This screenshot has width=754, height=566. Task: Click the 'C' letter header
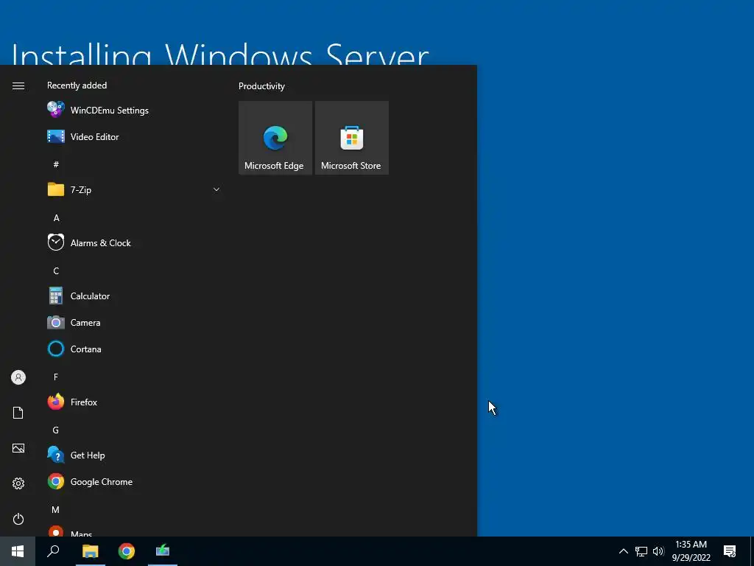[x=56, y=271]
